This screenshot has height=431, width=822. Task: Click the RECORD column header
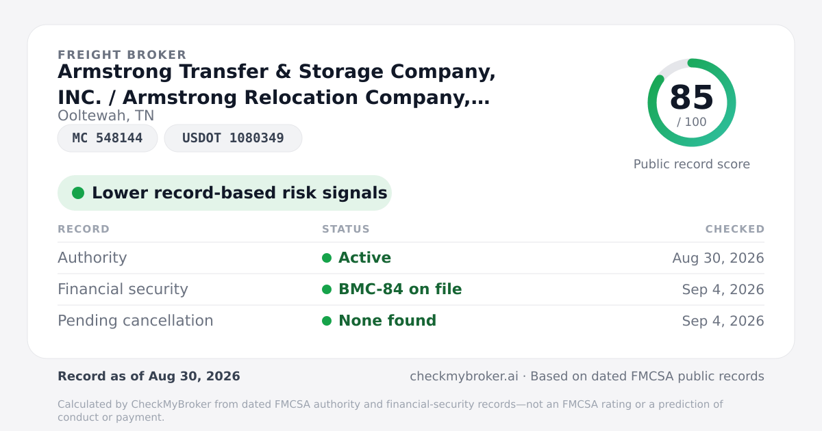tap(84, 229)
